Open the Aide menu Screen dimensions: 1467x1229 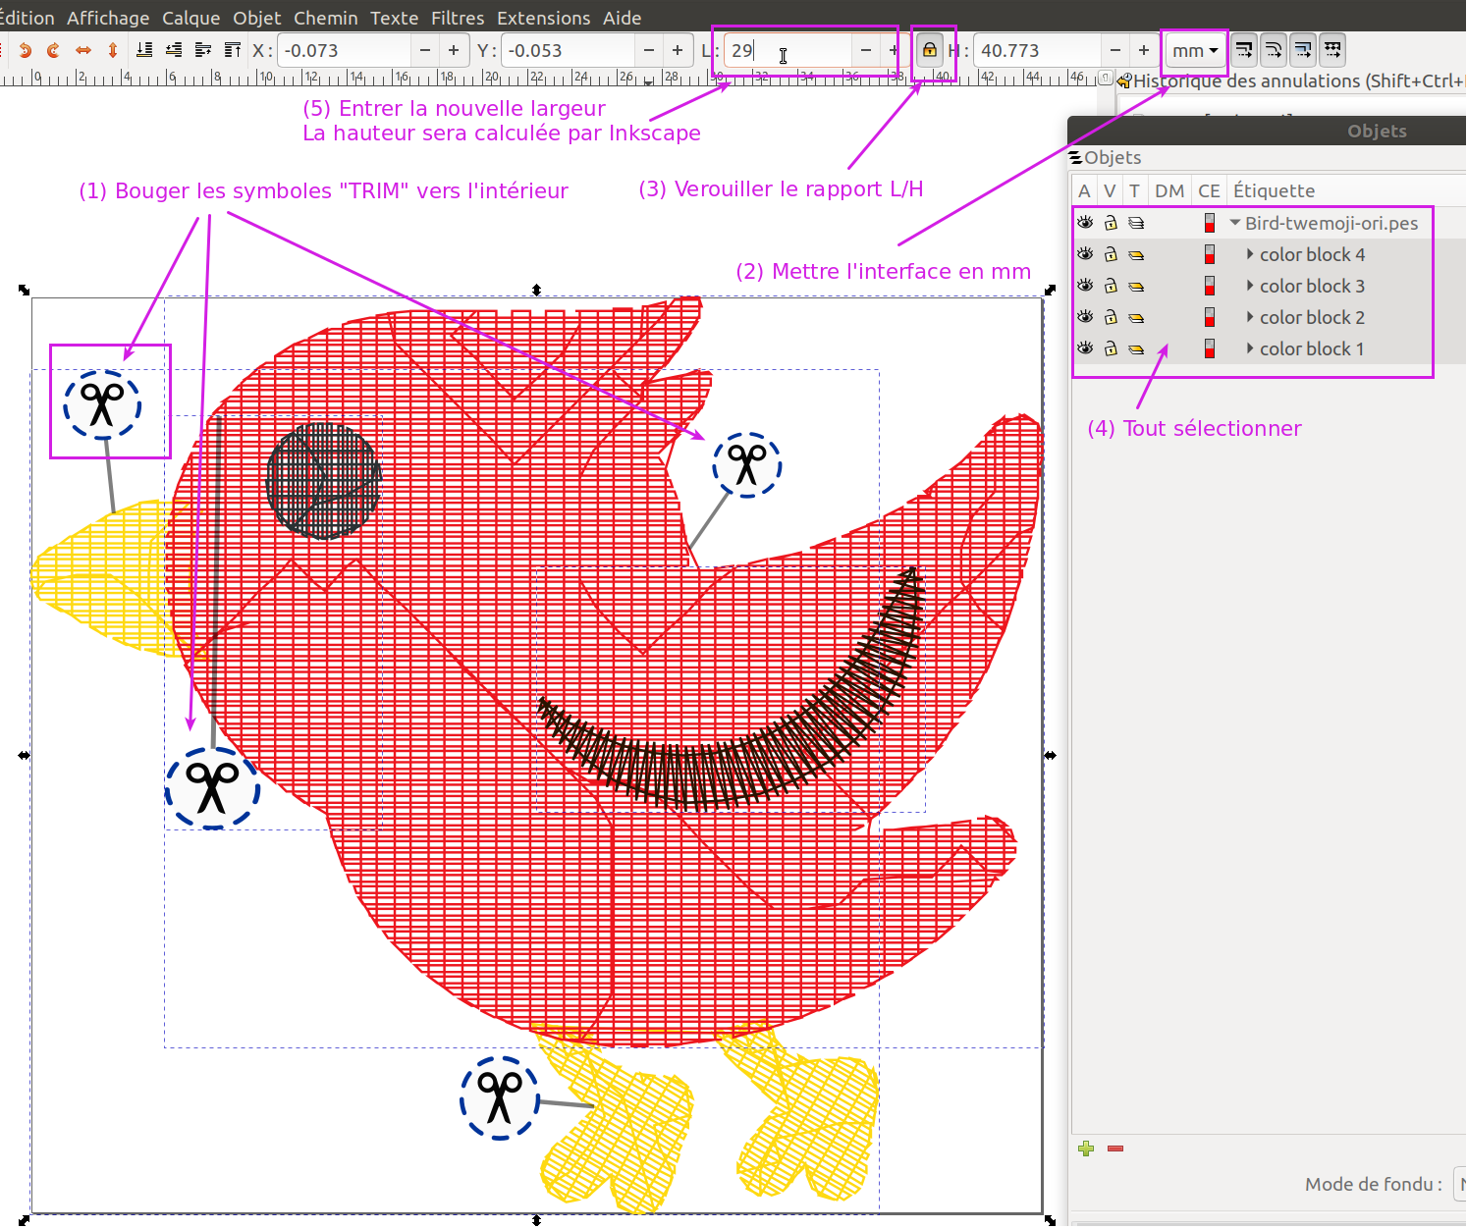623,18
